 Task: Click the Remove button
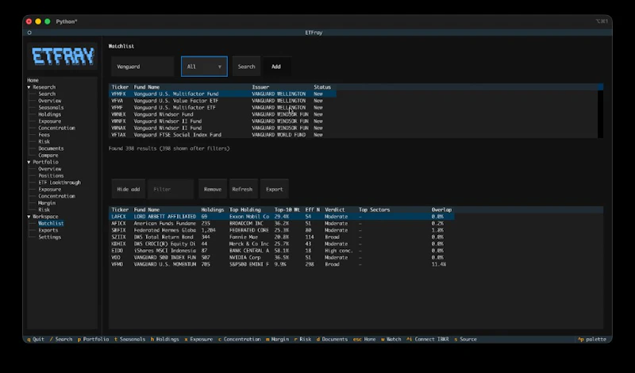tap(213, 189)
